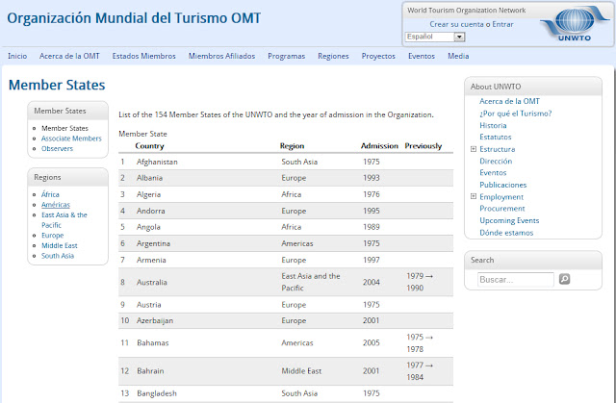
Task: Expand the Employment tree item
Action: [x=474, y=196]
